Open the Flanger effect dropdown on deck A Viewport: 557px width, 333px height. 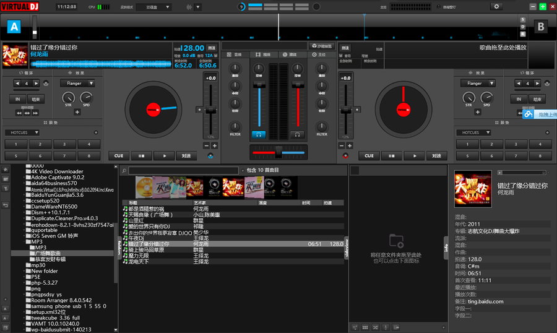[x=77, y=83]
